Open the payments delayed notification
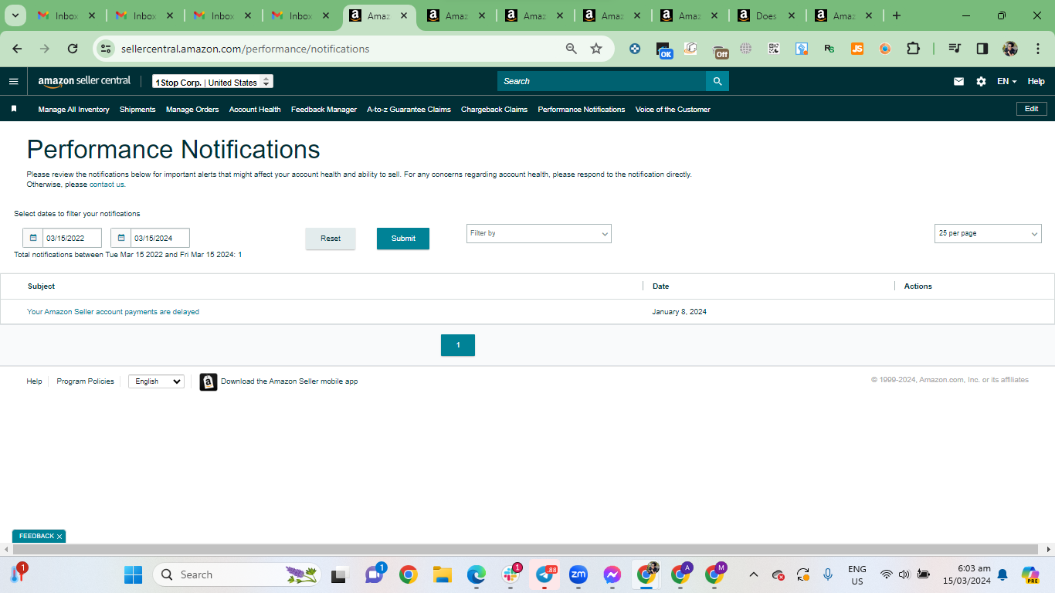Screen dimensions: 1055x593 coord(113,312)
